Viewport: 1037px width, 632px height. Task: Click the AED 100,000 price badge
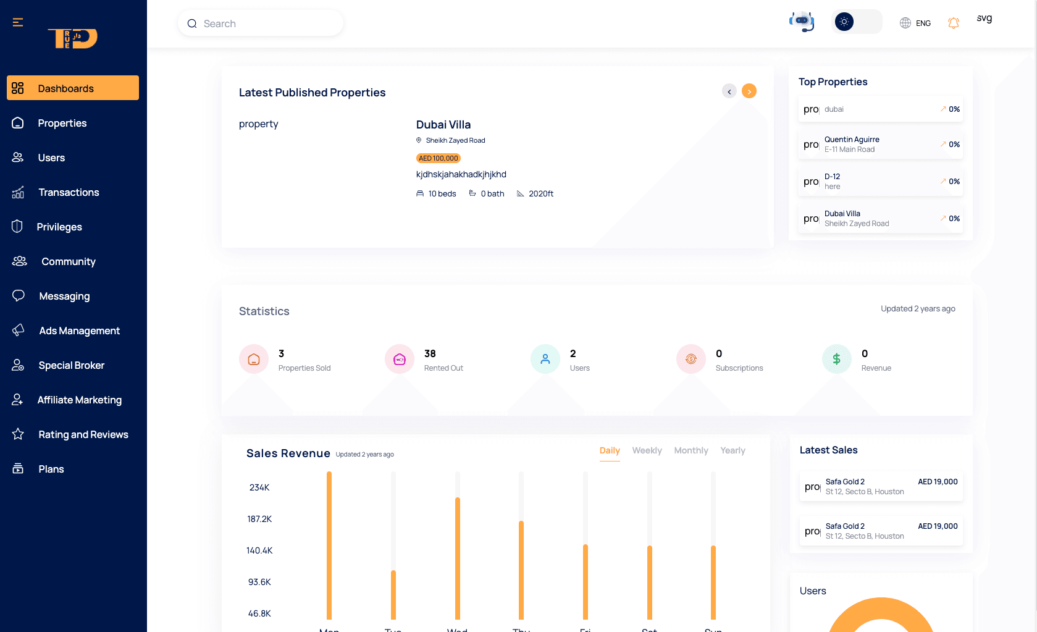439,158
